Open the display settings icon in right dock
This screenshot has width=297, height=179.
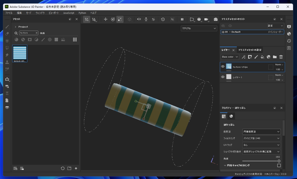(289, 27)
